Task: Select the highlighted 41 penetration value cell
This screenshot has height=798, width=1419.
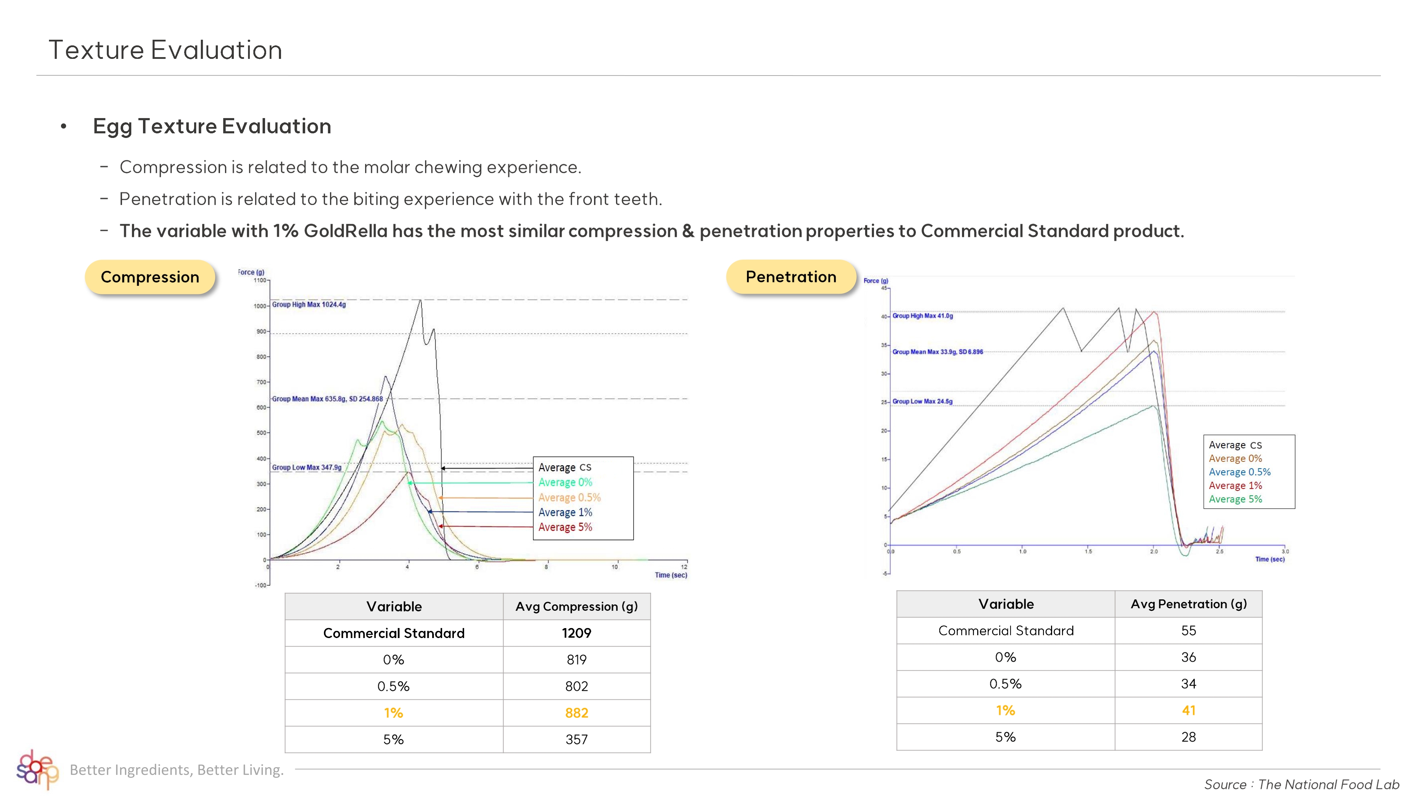Action: point(1188,711)
